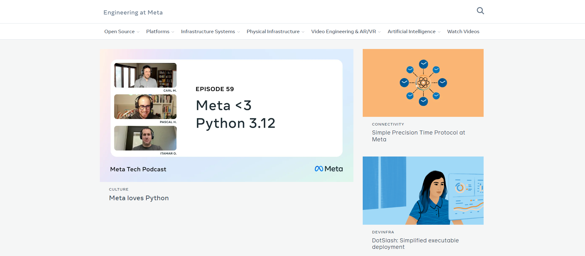Expand the chevron beside Physical Infrastructure
Screen dimensions: 585x256
[303, 32]
